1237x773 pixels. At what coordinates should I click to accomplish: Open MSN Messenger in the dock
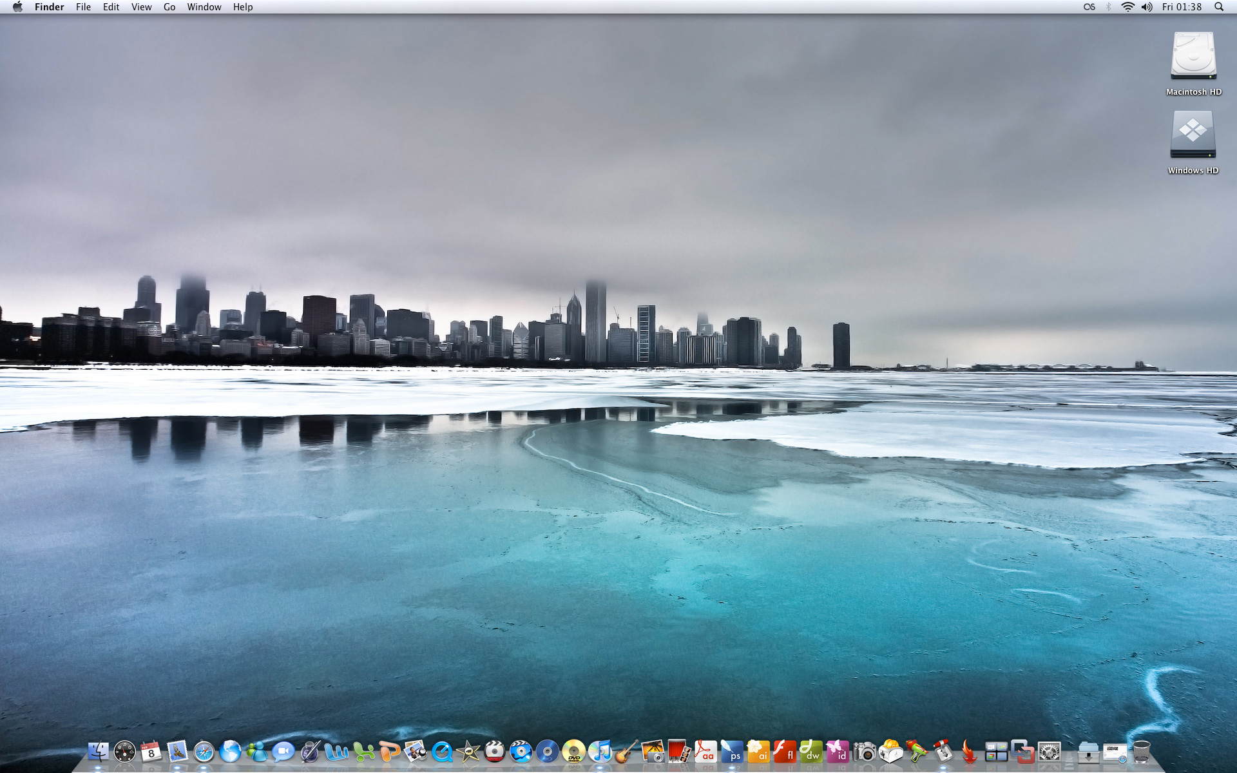pyautogui.click(x=256, y=751)
